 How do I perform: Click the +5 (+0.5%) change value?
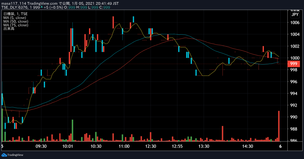[x=53, y=7]
